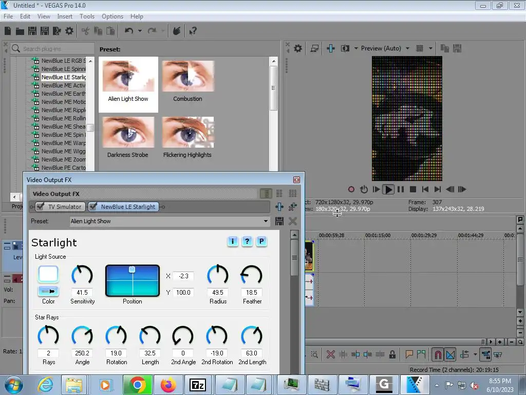Click the Starlight 'P' presets button

[x=261, y=241]
